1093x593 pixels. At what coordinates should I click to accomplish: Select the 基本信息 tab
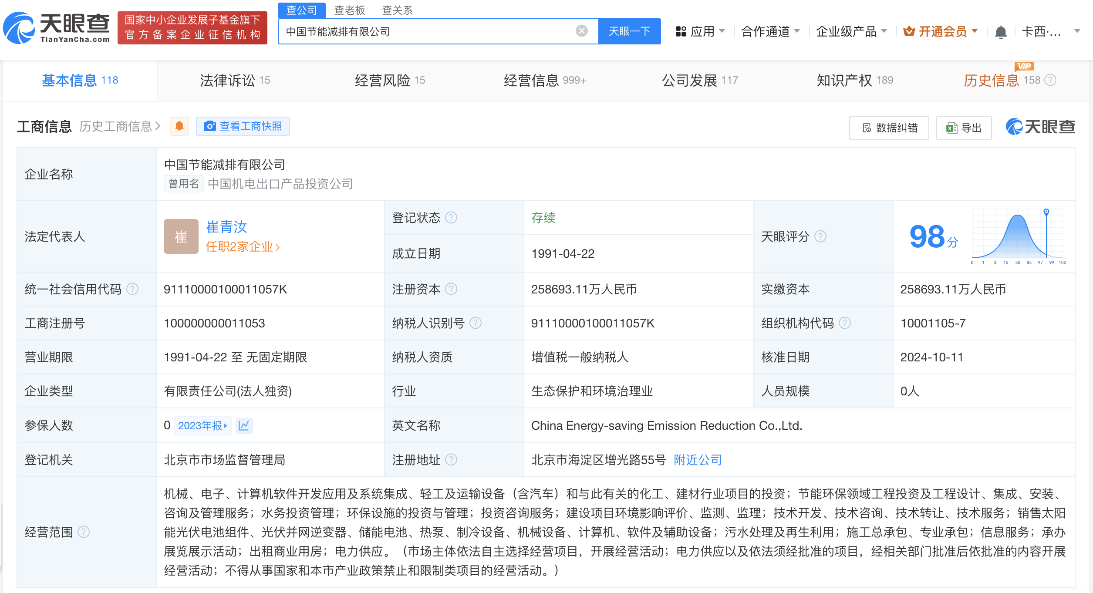coord(80,81)
